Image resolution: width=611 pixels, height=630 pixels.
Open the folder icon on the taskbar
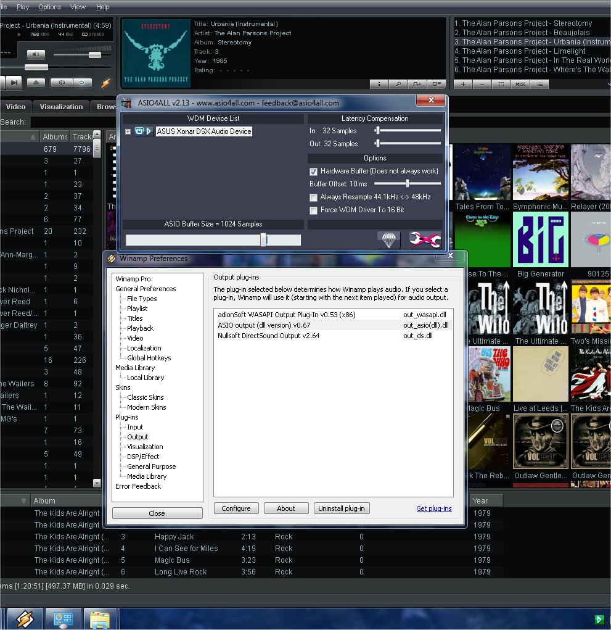(100, 619)
